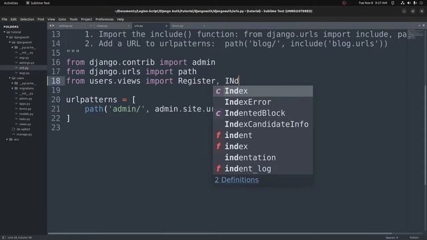The height and width of the screenshot is (240, 427).
Task: Open tests.py in the sidebar
Action: click(25, 119)
